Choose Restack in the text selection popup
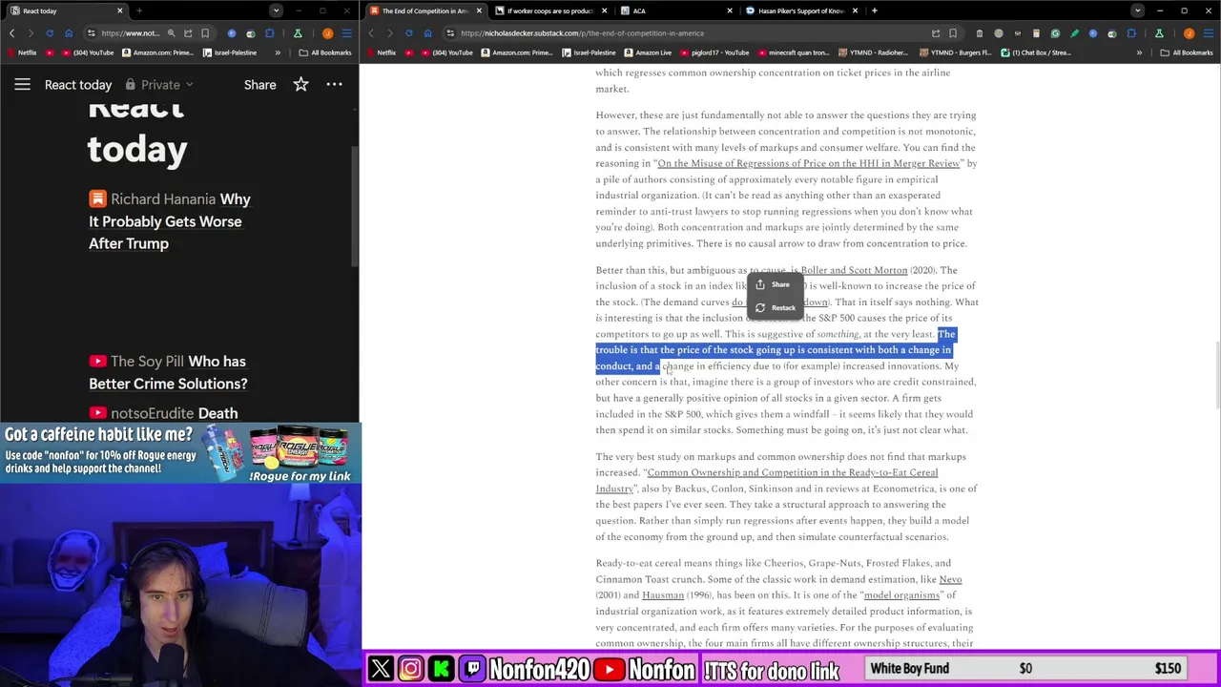The height and width of the screenshot is (687, 1221). 776,307
